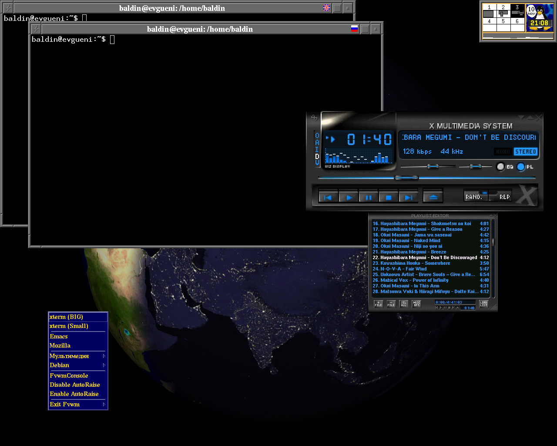Image resolution: width=557 pixels, height=446 pixels.
Task: Select track 26 Power of Infinity
Action: tap(430, 280)
